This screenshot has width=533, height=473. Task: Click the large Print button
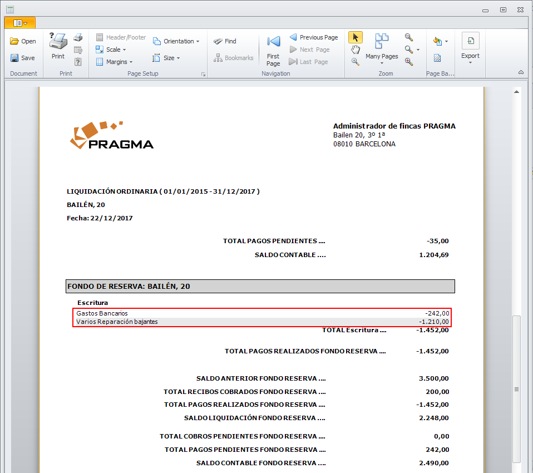[x=58, y=46]
